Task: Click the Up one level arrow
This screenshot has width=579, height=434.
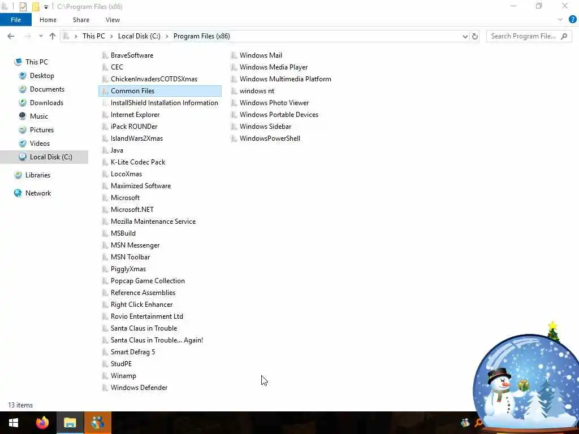Action: click(53, 36)
